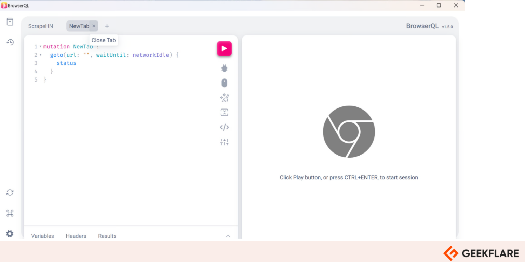Select the mouse interaction icon
525x262 pixels.
click(x=224, y=83)
